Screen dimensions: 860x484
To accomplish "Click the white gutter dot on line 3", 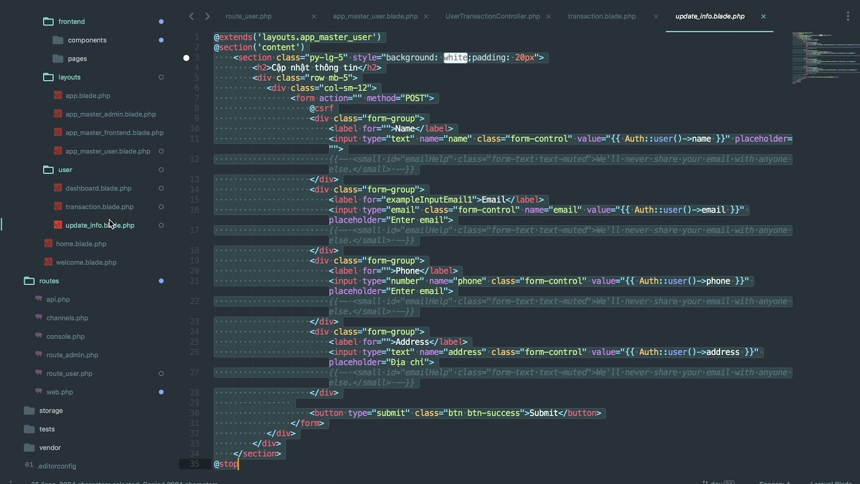I will click(x=186, y=58).
